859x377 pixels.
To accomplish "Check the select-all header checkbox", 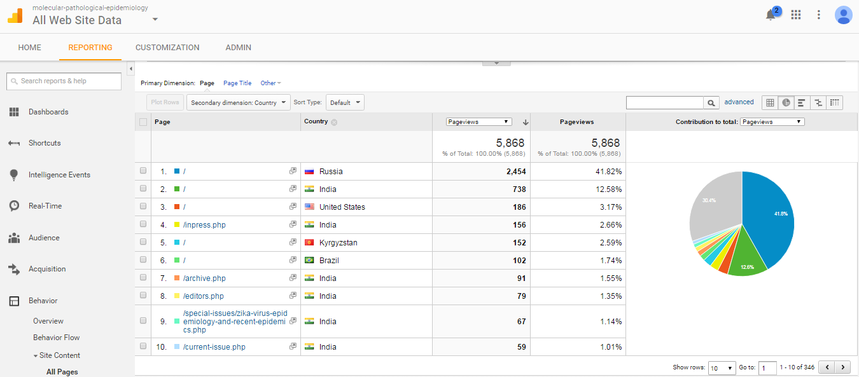I will click(143, 122).
